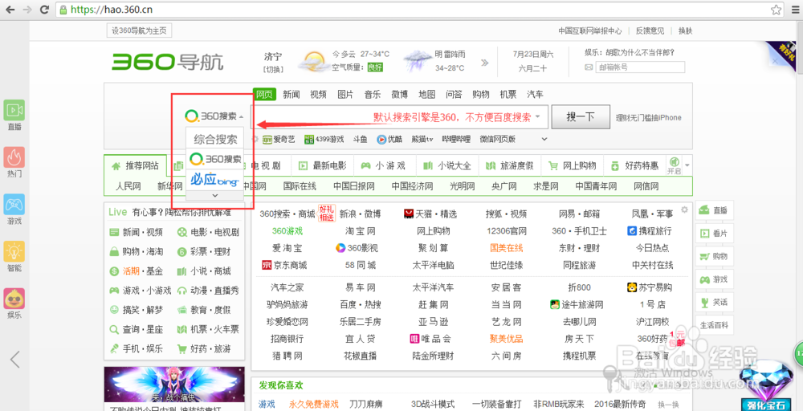Click the thunderstorm weather icon
Image resolution: width=803 pixels, height=411 pixels.
click(x=417, y=60)
